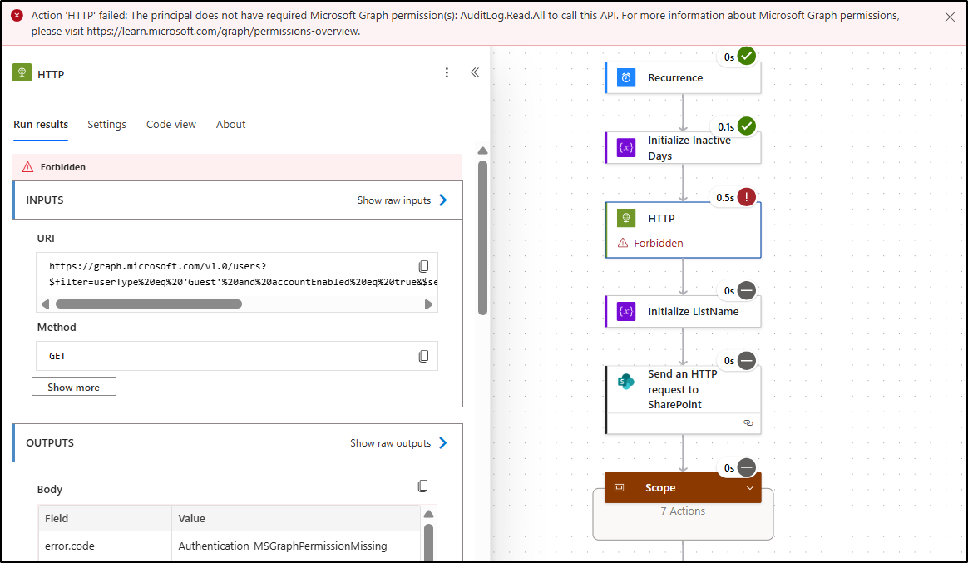Switch to the Settings tab
Screen dimensions: 968x563
pos(106,124)
